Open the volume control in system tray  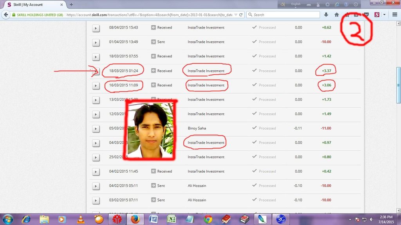[371, 220]
